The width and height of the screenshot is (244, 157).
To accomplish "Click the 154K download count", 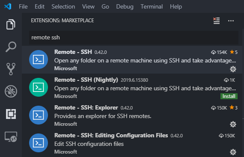I will pos(219,52).
